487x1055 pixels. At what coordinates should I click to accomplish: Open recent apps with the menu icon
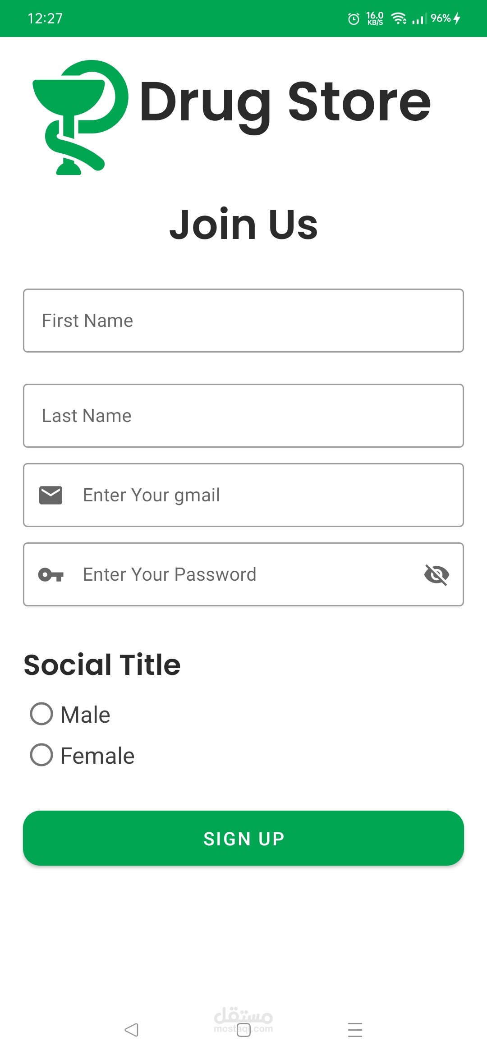click(355, 1030)
